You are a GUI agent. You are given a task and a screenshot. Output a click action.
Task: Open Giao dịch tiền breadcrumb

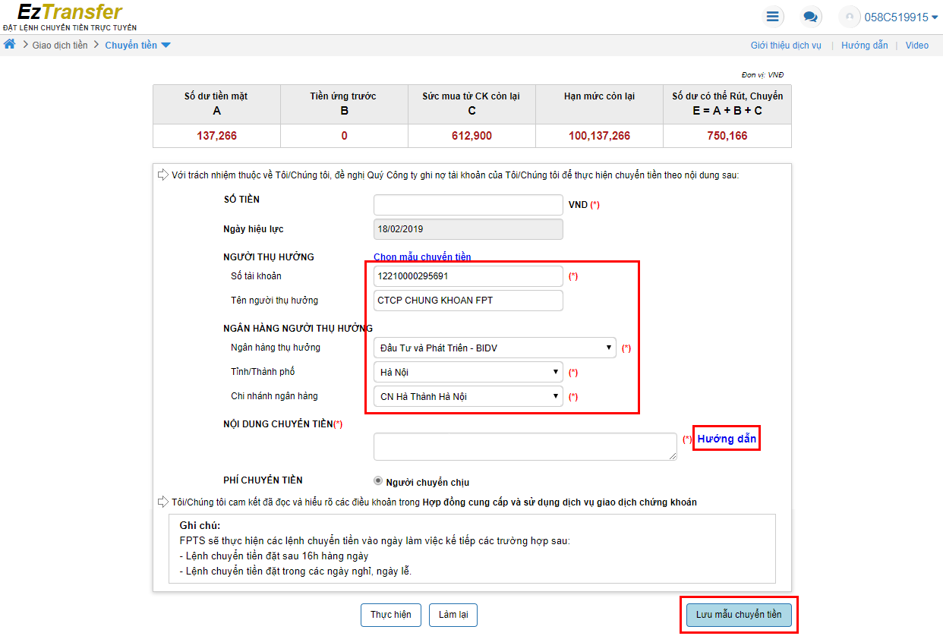(60, 46)
